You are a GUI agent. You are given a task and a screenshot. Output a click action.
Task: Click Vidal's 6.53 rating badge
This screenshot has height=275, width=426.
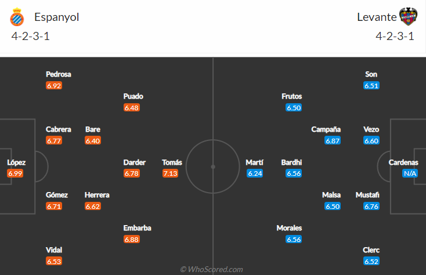pyautogui.click(x=54, y=261)
